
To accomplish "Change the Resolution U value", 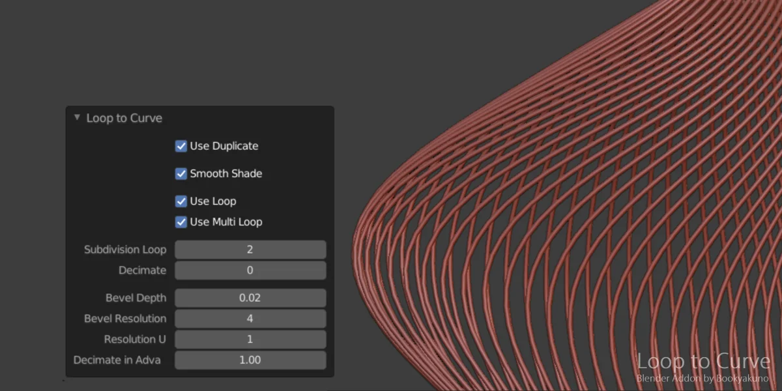I will coord(250,339).
